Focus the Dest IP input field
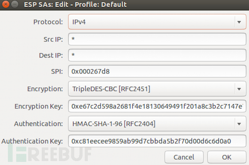Image resolution: width=249 pixels, height=165 pixels. 157,55
